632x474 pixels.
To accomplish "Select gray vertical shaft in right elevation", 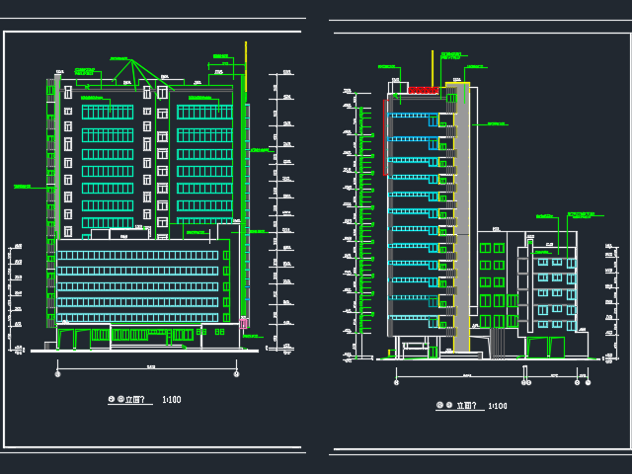I will (x=461, y=217).
